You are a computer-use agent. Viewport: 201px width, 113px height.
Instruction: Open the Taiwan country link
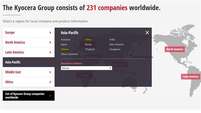pyautogui.click(x=65, y=49)
